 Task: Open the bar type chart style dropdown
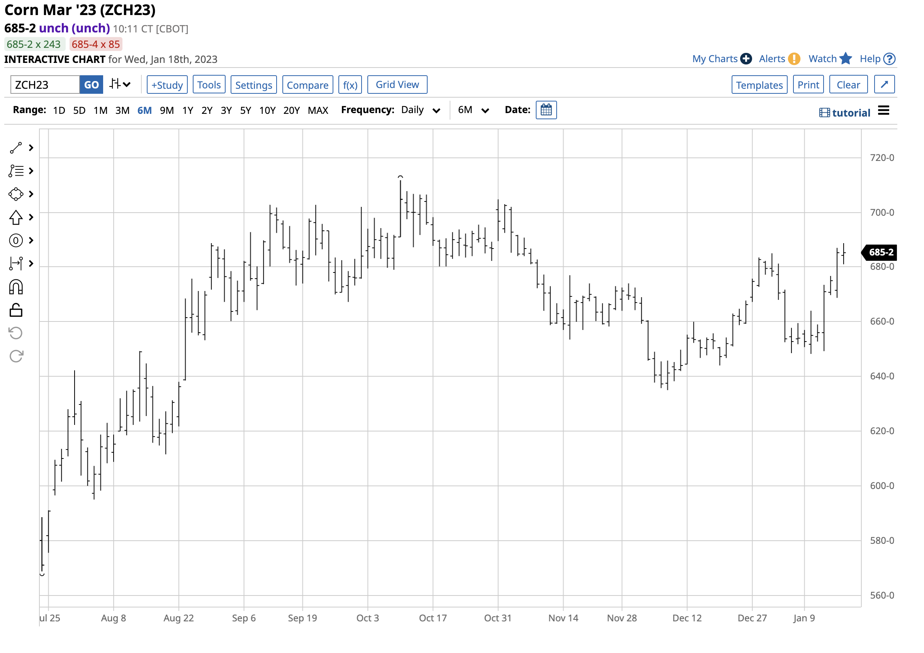[x=120, y=85]
